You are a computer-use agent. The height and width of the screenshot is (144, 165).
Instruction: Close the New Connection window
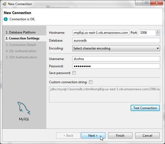pos(157,3)
